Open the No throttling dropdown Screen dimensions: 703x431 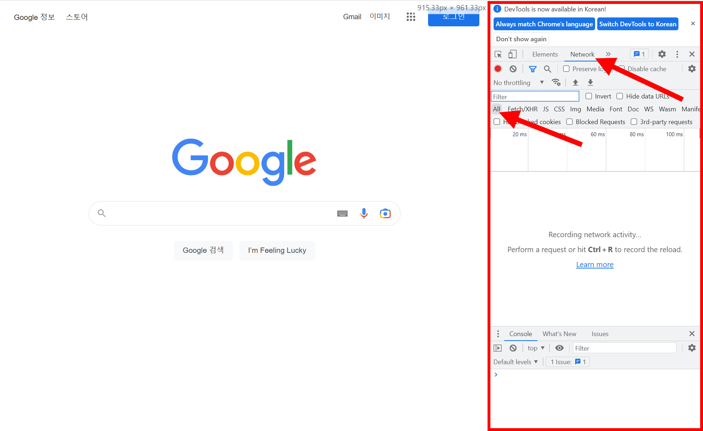click(518, 83)
